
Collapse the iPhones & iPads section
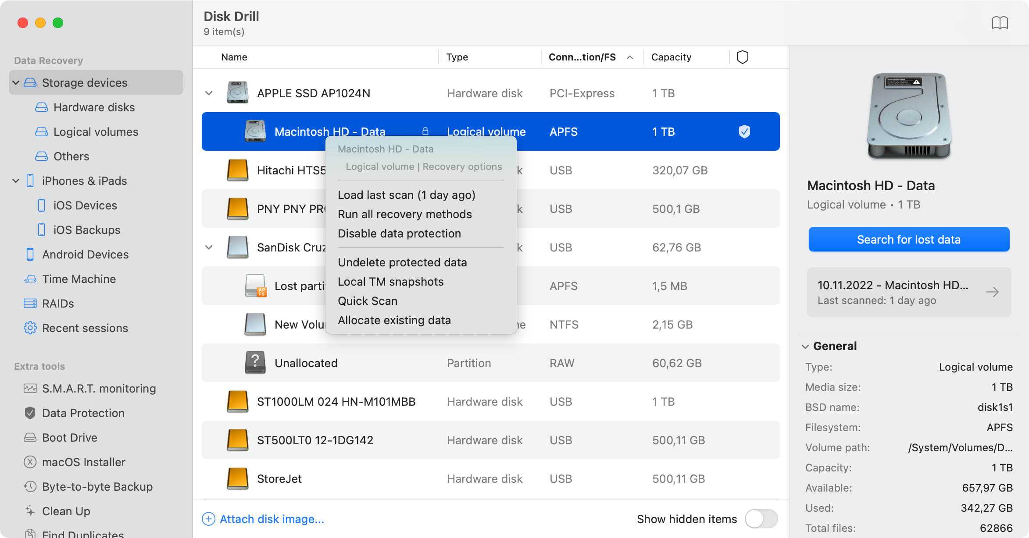pyautogui.click(x=16, y=181)
